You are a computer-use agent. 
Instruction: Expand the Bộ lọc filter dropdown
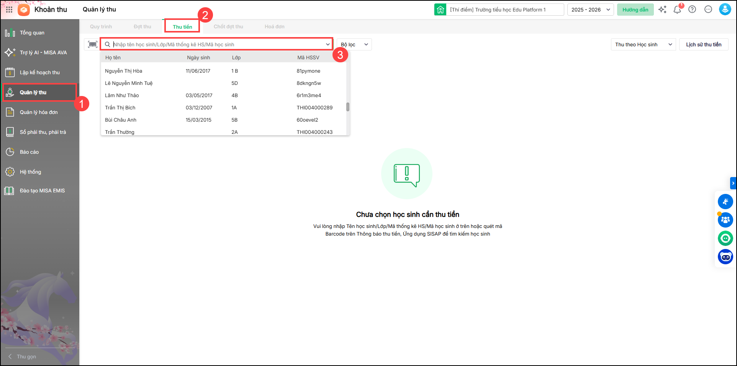point(354,44)
